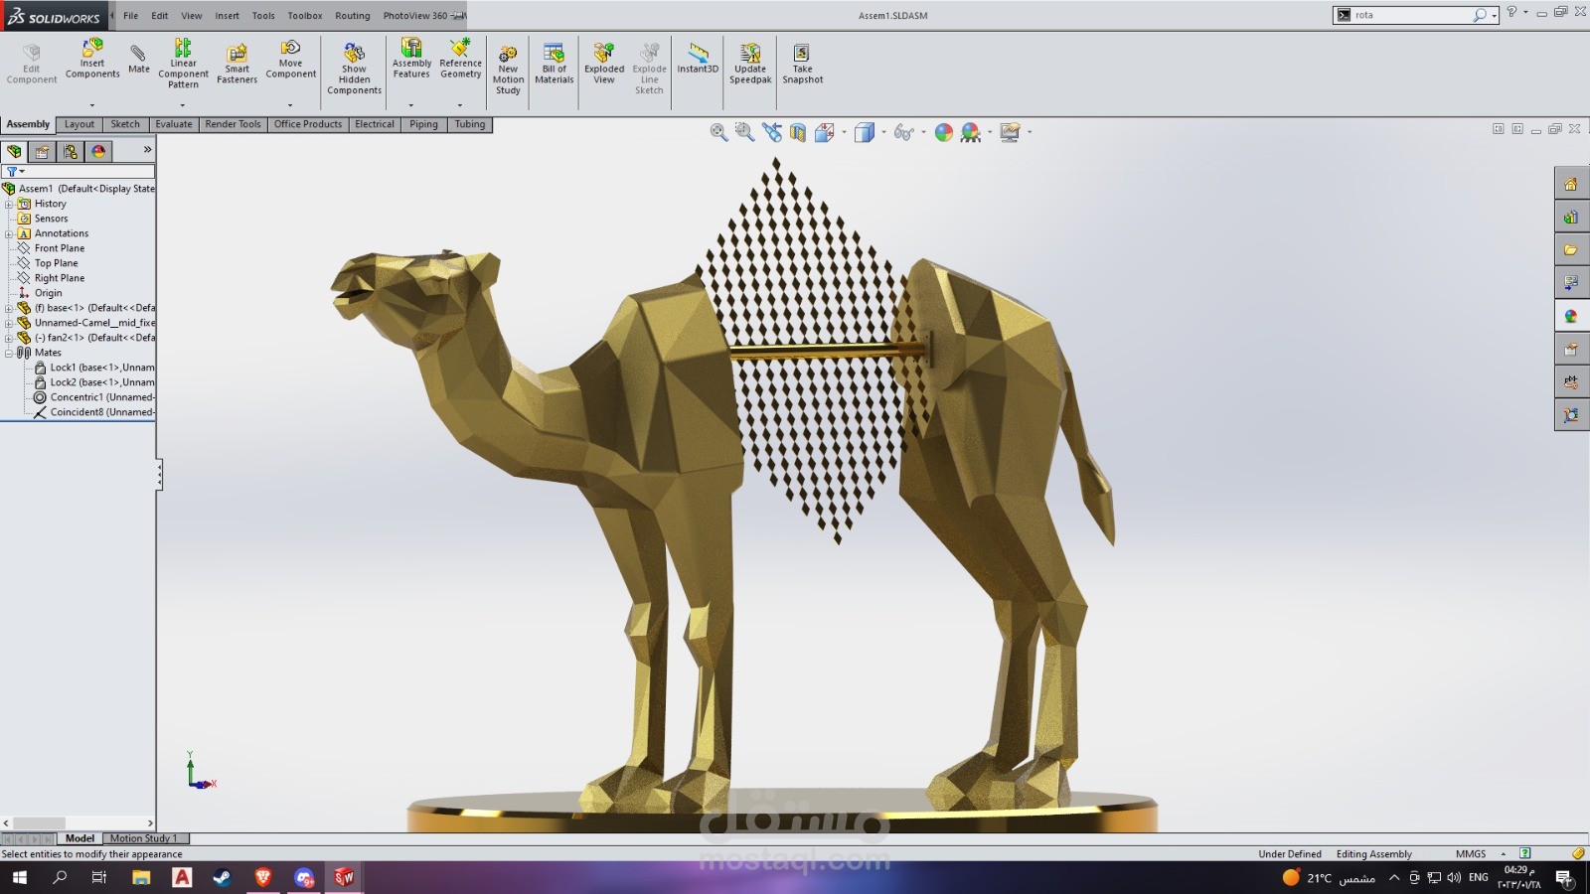Click Zoom to Area icon
Viewport: 1590px width, 894px height.
(x=744, y=132)
